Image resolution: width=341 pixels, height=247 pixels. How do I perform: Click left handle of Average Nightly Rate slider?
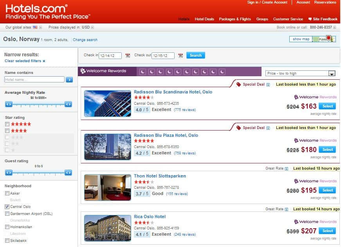pos(9,104)
